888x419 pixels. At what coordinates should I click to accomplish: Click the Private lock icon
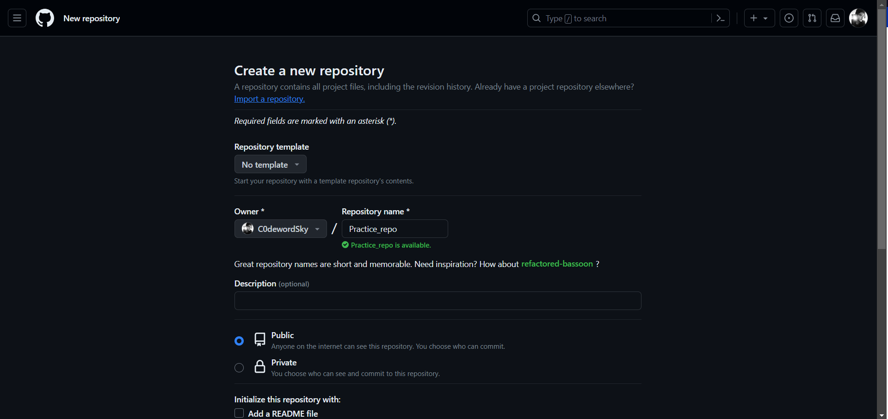click(260, 367)
